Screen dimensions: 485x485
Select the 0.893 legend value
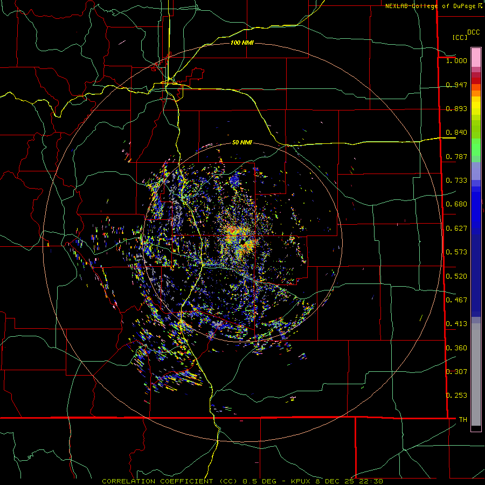(x=456, y=108)
